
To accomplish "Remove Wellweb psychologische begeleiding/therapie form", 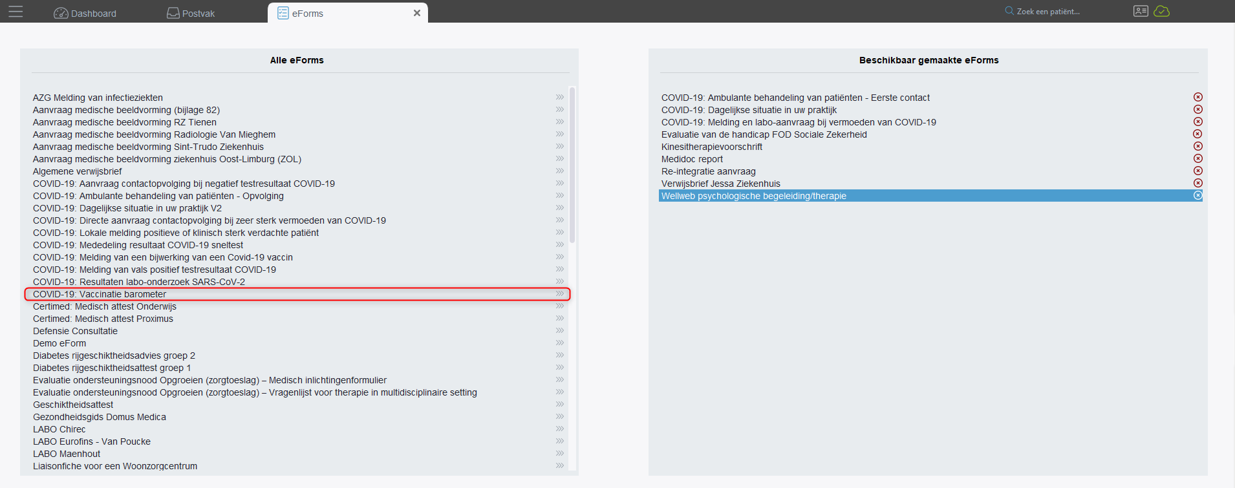I will [1197, 195].
